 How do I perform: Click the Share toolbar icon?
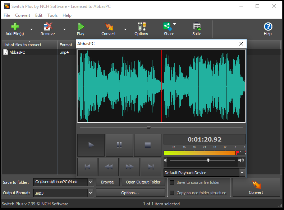[x=167, y=27]
